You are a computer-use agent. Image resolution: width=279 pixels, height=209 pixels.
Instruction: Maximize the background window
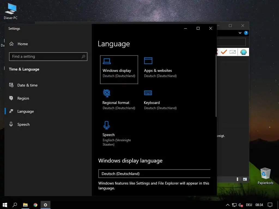pyautogui.click(x=230, y=26)
